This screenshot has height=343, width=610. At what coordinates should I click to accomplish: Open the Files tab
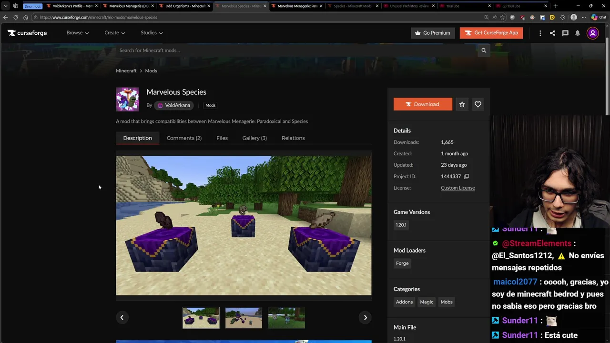click(222, 138)
